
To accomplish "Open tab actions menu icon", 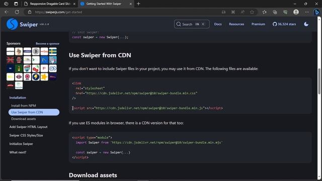I will point(16,4).
